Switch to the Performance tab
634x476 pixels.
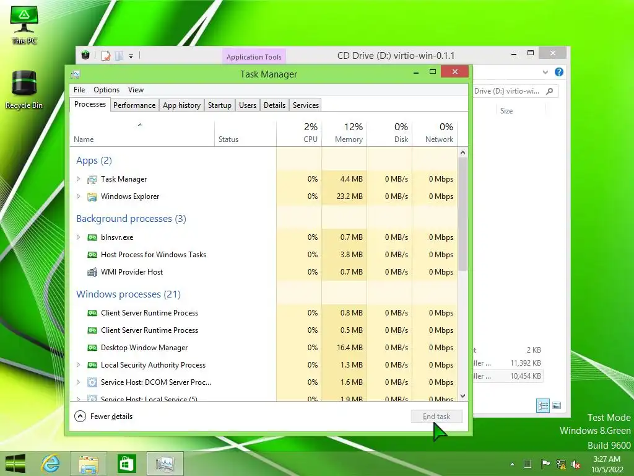(x=134, y=105)
